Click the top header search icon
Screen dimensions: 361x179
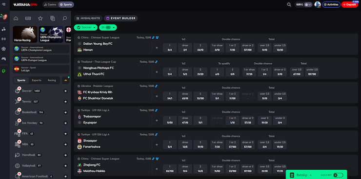289,4
